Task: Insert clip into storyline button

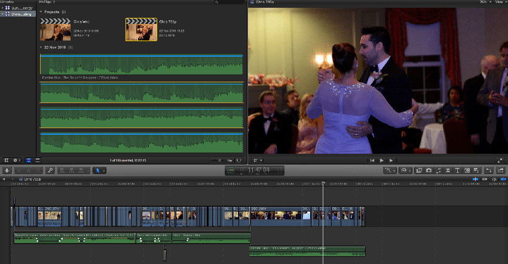Action: [x=72, y=170]
